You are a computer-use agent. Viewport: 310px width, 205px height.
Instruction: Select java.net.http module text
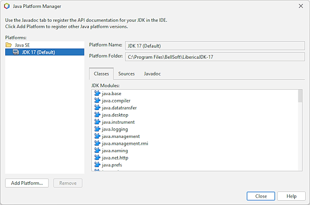pyautogui.click(x=115, y=157)
